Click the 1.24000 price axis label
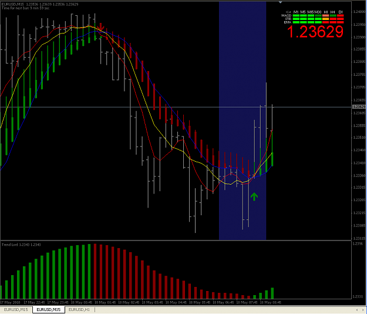Viewport: 367px width, 314px height. tap(359, 12)
